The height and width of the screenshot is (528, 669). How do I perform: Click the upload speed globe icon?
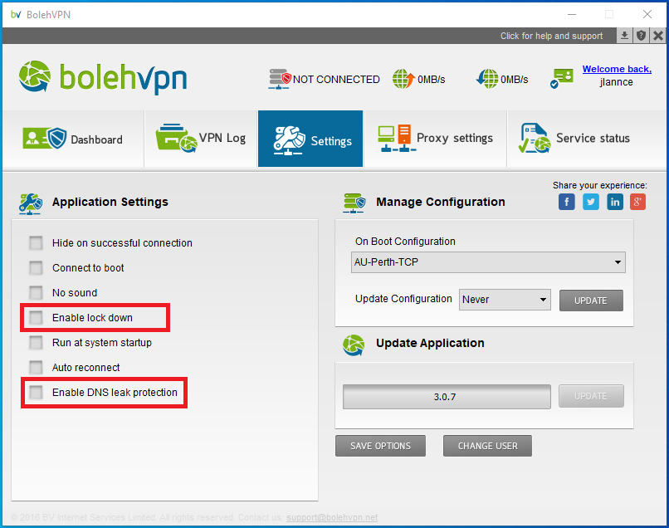(x=403, y=79)
